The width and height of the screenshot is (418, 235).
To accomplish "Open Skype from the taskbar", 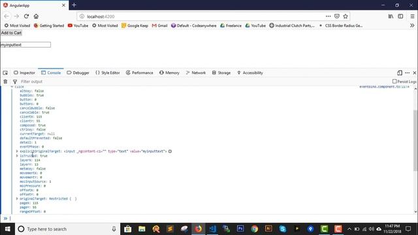I will [283, 229].
